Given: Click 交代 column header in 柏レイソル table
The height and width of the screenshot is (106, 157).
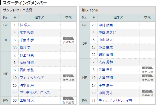Looking at the screenshot, I should click(x=147, y=18).
